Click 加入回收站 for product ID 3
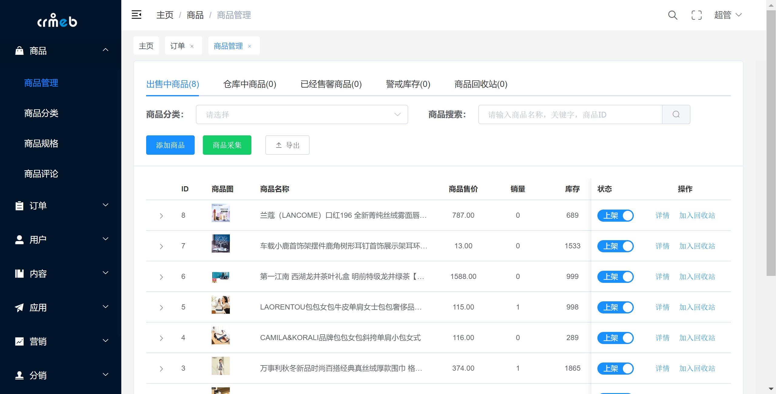776x394 pixels. point(697,368)
